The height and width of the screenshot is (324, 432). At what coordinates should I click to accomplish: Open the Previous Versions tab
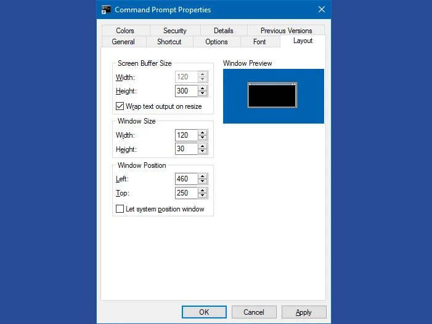pyautogui.click(x=287, y=31)
